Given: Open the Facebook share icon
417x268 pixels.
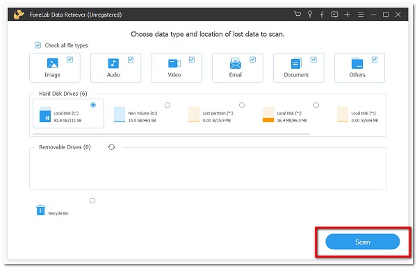Looking at the screenshot, I should pos(322,15).
